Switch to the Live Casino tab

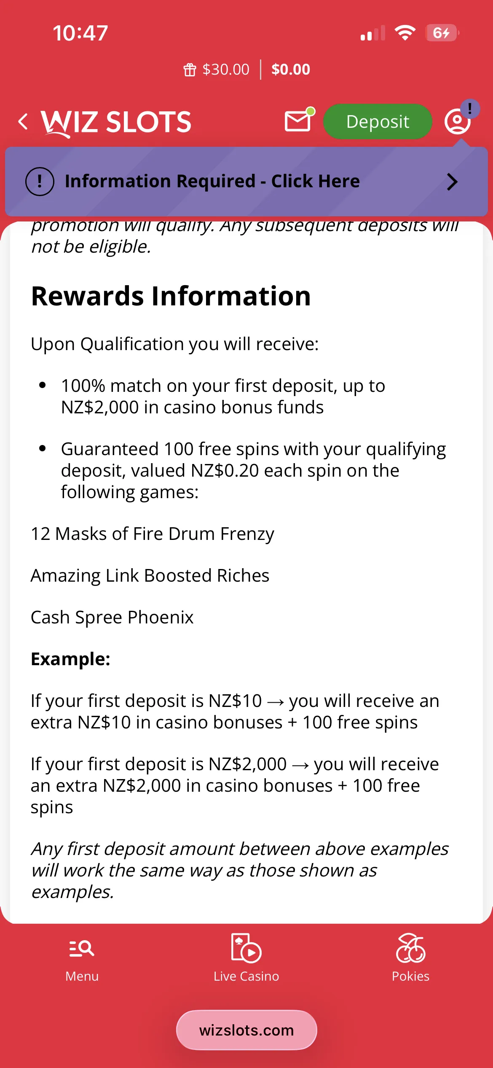click(x=246, y=976)
